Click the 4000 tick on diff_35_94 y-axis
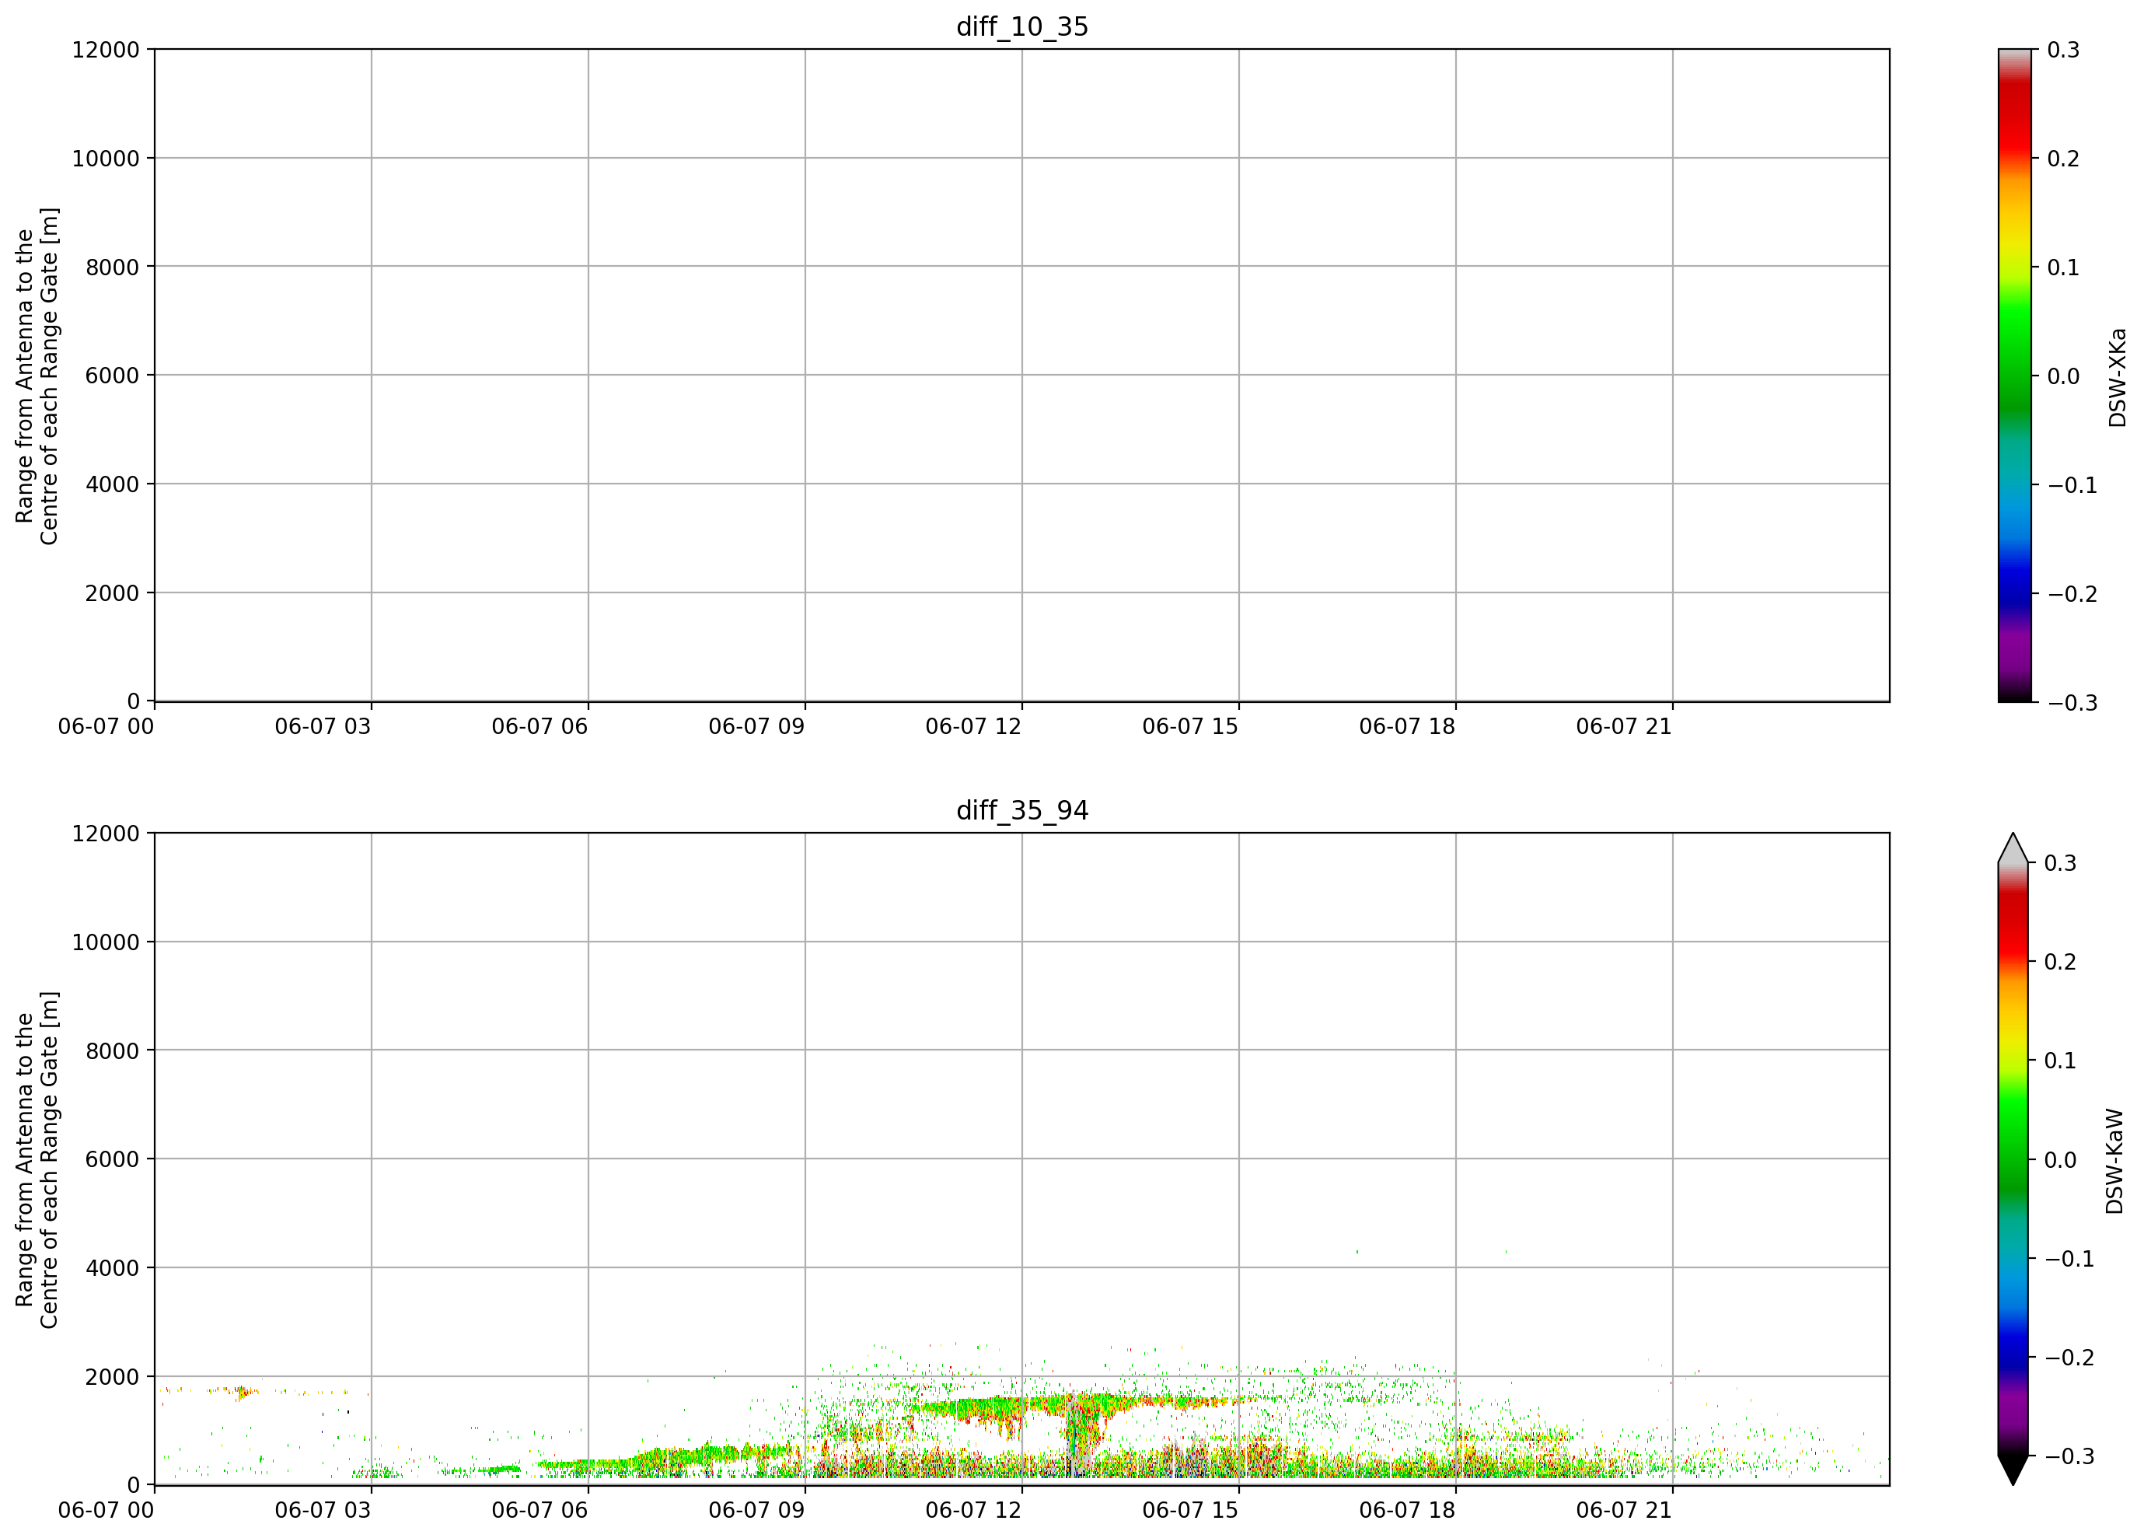This screenshot has height=1538, width=2144. click(113, 1269)
